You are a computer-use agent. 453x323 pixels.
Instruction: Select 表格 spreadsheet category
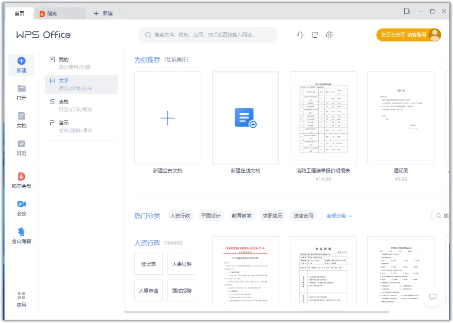coord(81,105)
